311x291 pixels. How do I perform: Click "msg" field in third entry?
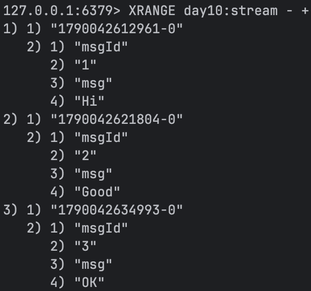tap(93, 265)
